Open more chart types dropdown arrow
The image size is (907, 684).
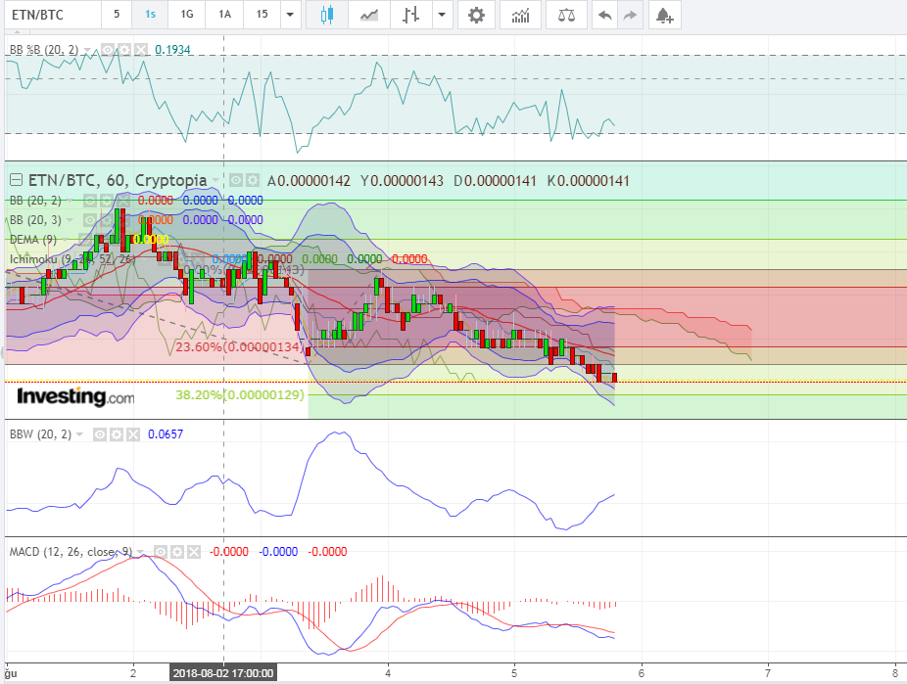(442, 15)
